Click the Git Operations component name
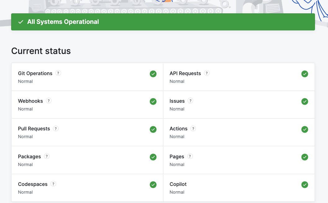Viewport: 328px width, 203px height. (35, 73)
